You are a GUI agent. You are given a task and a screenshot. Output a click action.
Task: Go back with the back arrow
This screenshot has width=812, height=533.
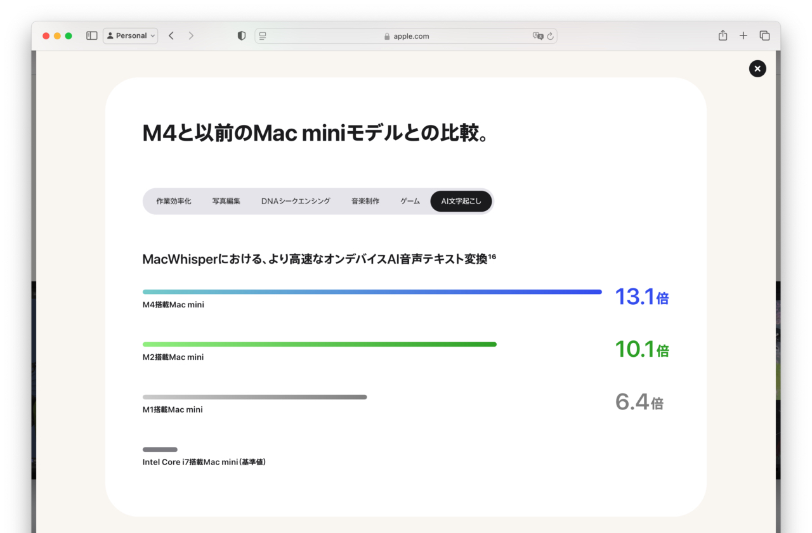click(171, 36)
